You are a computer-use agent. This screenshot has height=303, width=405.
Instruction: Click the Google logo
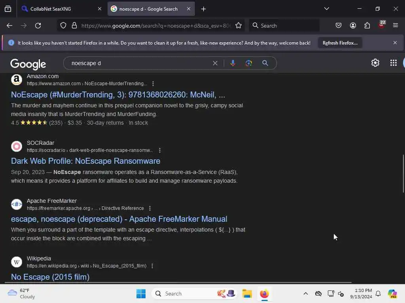point(28,64)
